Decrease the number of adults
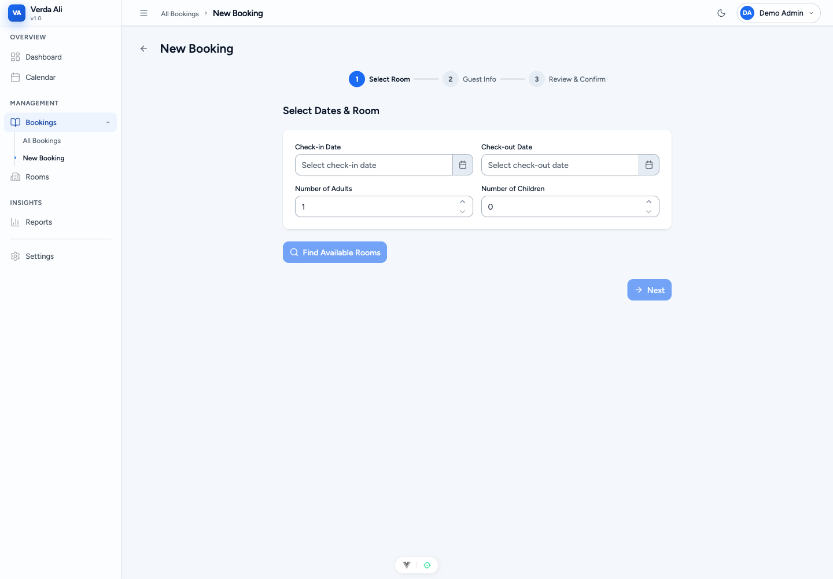Screen dimensions: 833x579 pos(463,212)
